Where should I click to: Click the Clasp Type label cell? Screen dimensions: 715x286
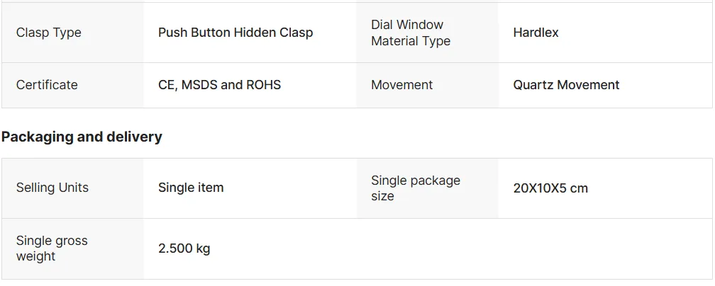coord(49,33)
